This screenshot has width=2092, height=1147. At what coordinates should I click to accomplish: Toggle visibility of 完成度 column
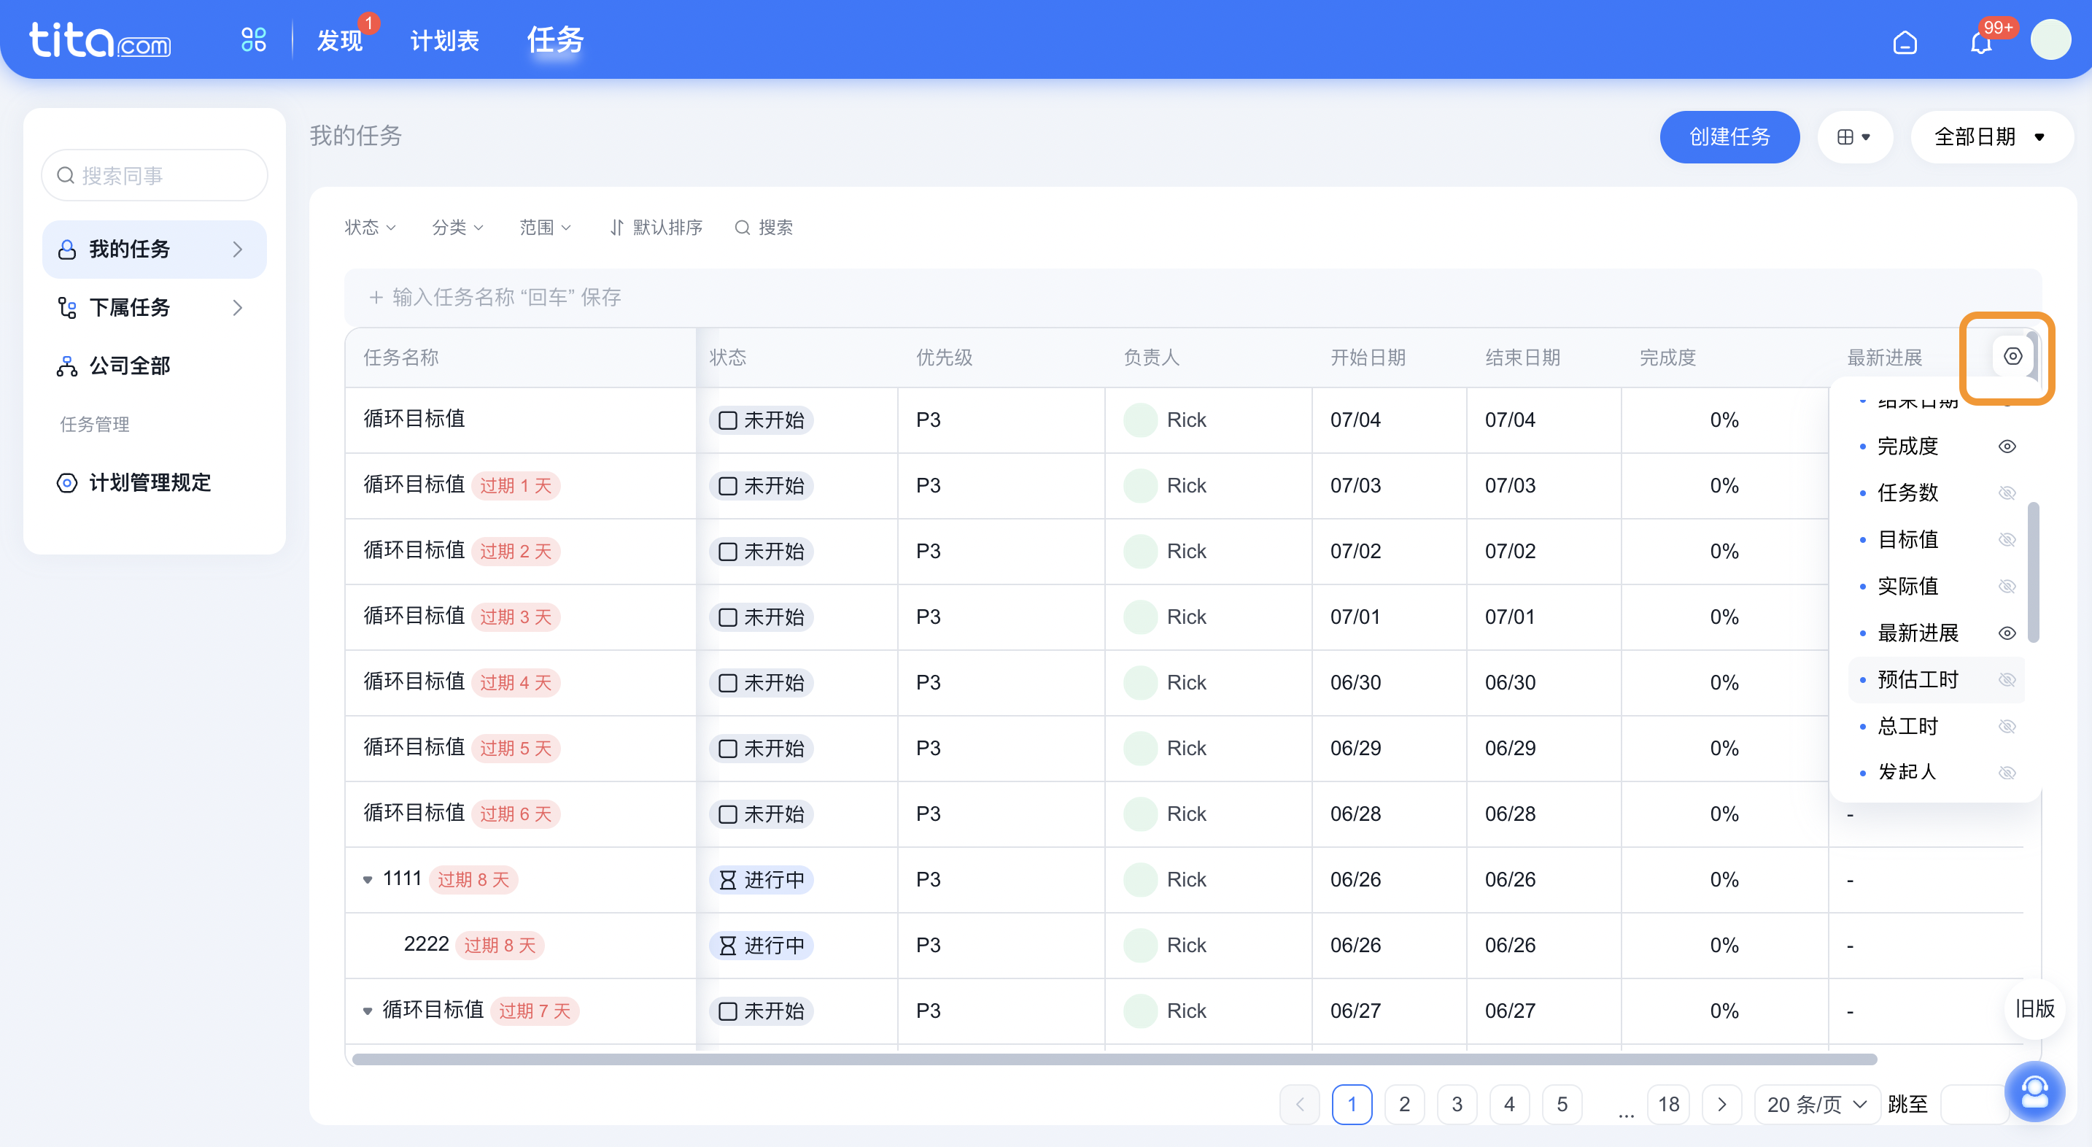[2007, 446]
